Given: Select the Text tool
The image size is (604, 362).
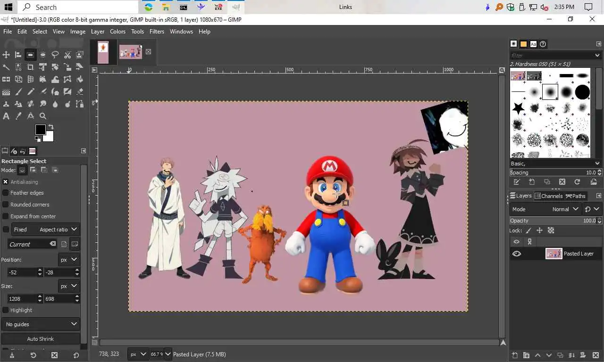Looking at the screenshot, I should pos(6,116).
